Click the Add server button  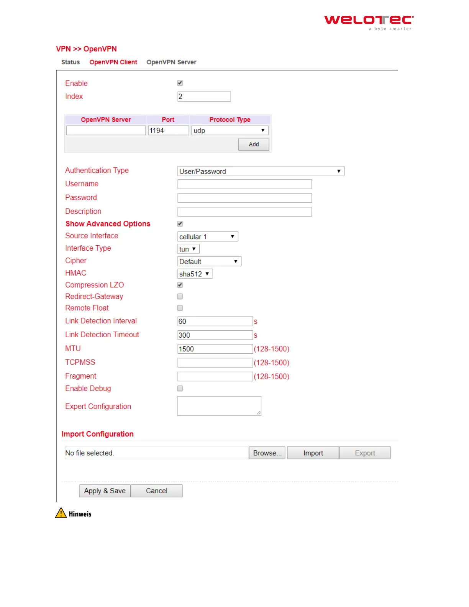(254, 144)
